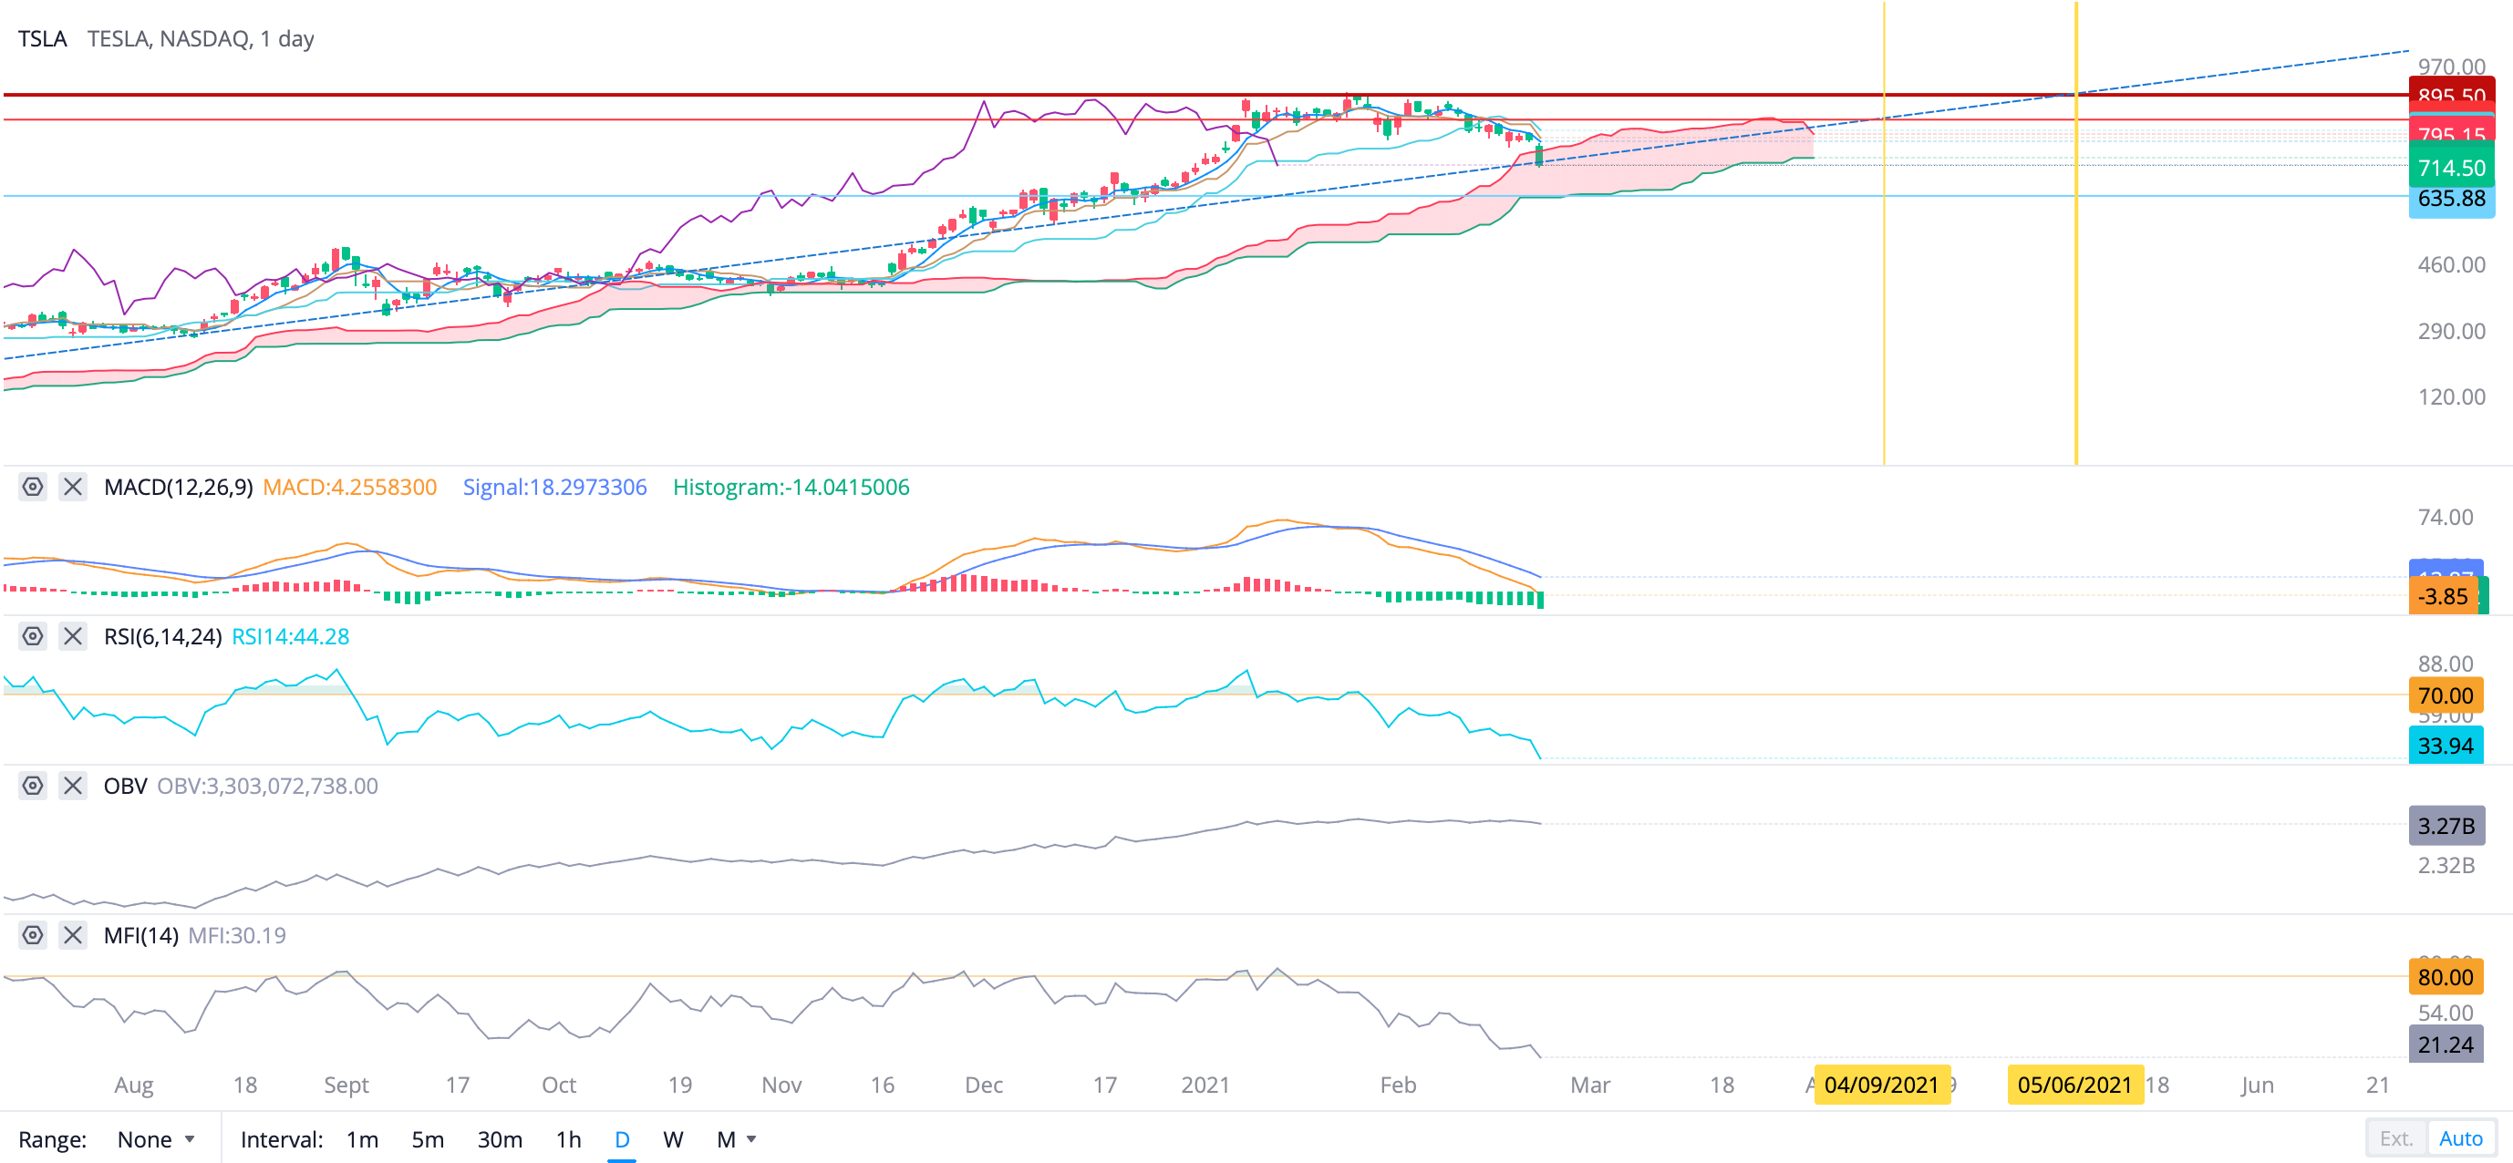Image resolution: width=2513 pixels, height=1163 pixels.
Task: Click the MACD(12,26,9) indicator name
Action: pyautogui.click(x=179, y=488)
